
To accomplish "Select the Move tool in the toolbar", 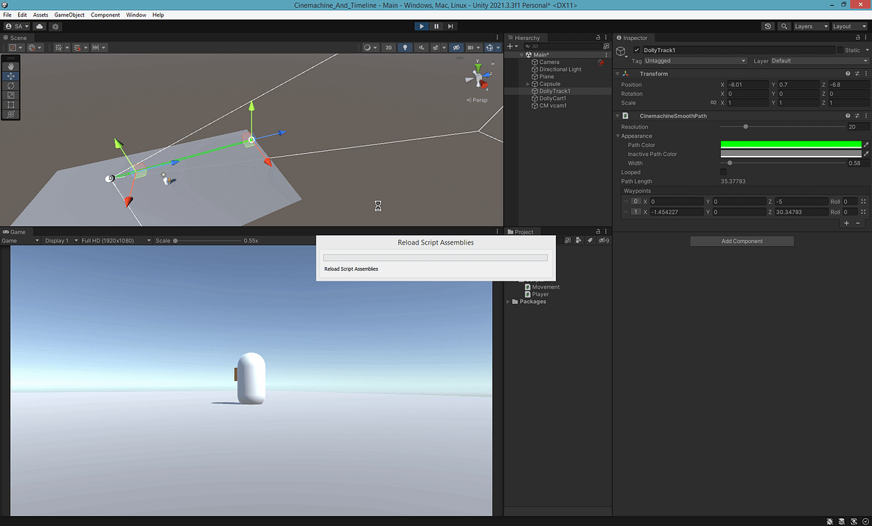I will pyautogui.click(x=11, y=76).
